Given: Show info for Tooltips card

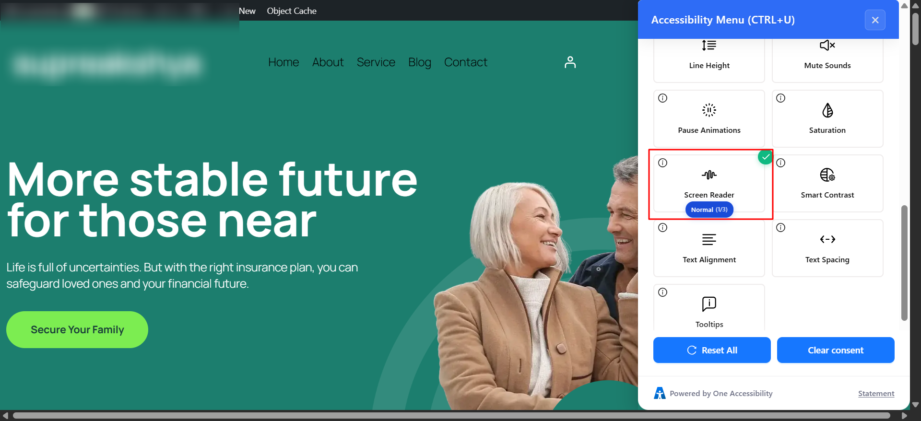Looking at the screenshot, I should point(663,292).
